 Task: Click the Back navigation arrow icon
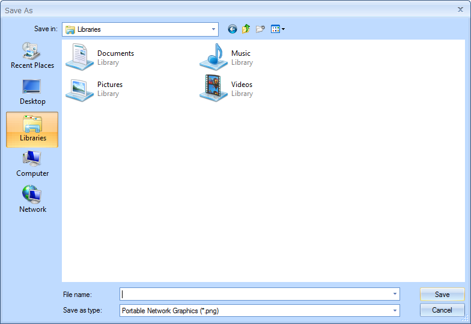click(232, 29)
